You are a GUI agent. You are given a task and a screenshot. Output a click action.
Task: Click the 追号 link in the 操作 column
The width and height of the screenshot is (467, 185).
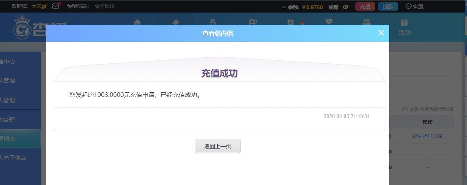427,136
